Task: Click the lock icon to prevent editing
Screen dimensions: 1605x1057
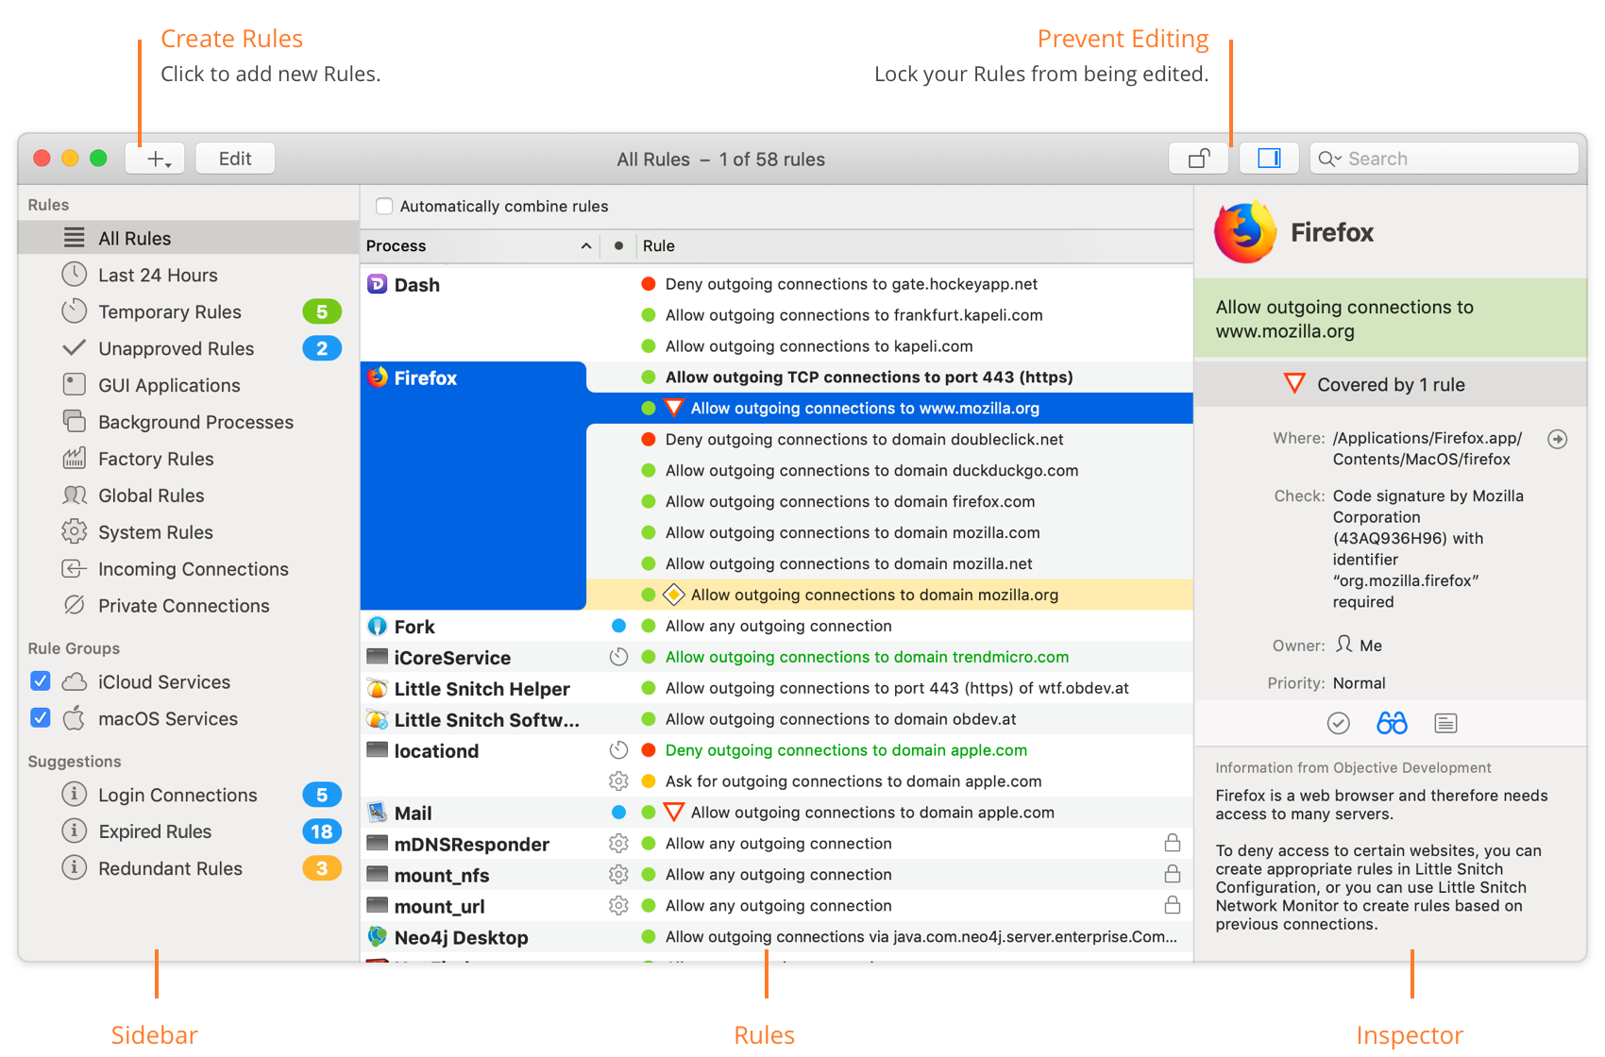Action: pos(1198,159)
